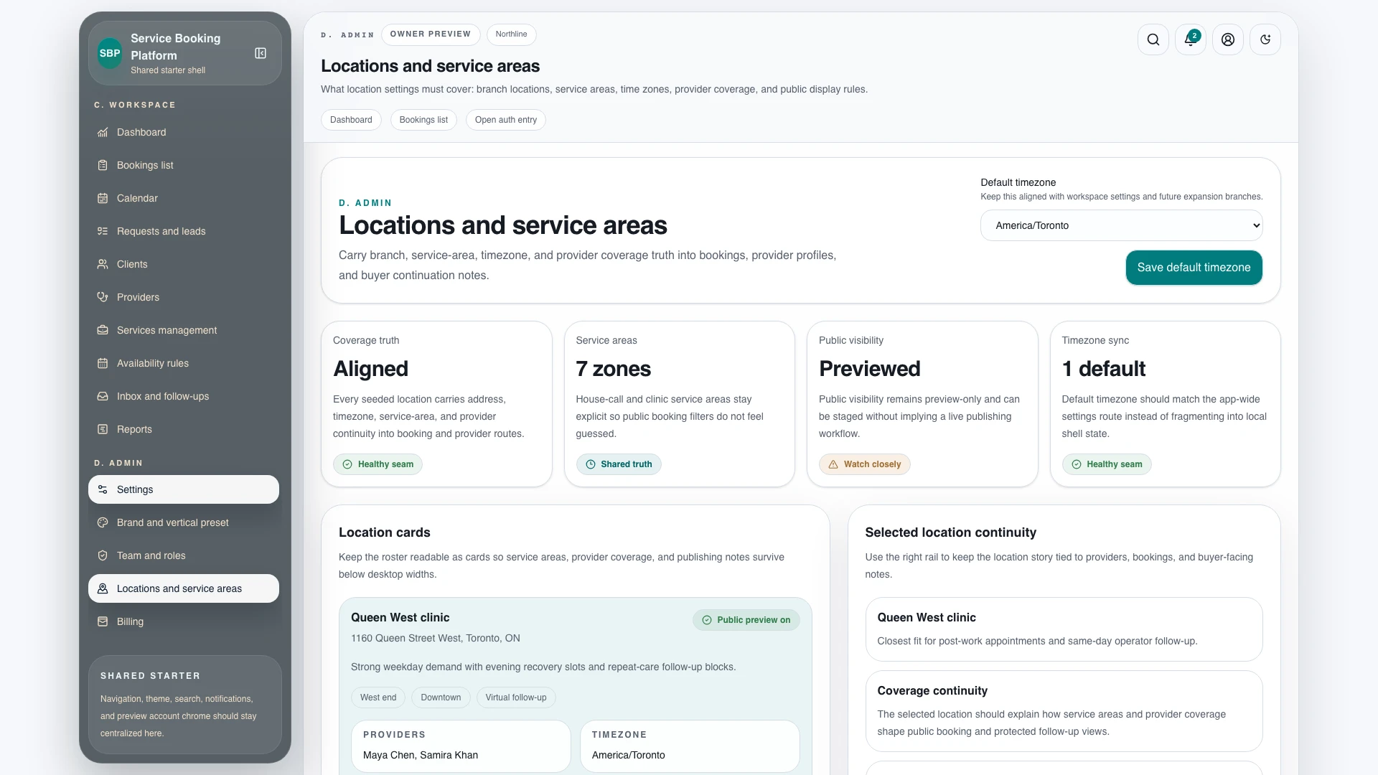The image size is (1378, 775).
Task: Select Providers in the sidebar menu
Action: click(x=184, y=297)
